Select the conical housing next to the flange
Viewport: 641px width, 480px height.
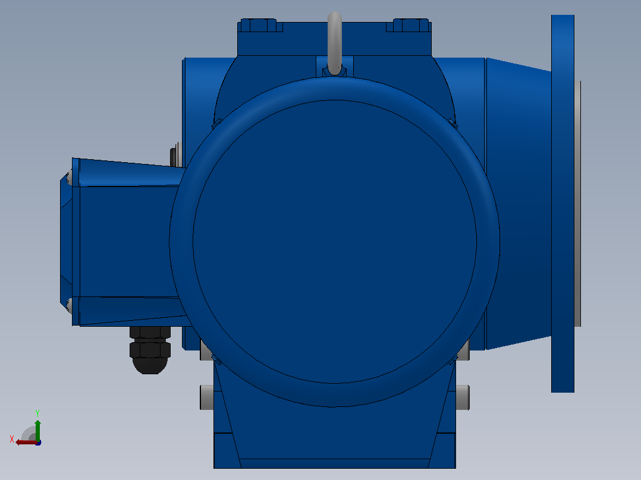[519, 204]
